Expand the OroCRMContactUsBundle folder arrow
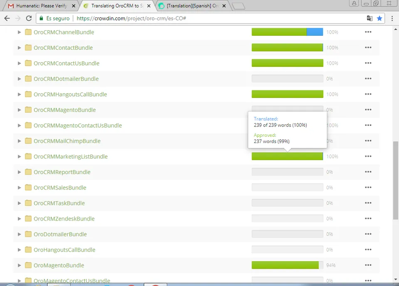Image resolution: width=399 pixels, height=286 pixels. coord(19,63)
